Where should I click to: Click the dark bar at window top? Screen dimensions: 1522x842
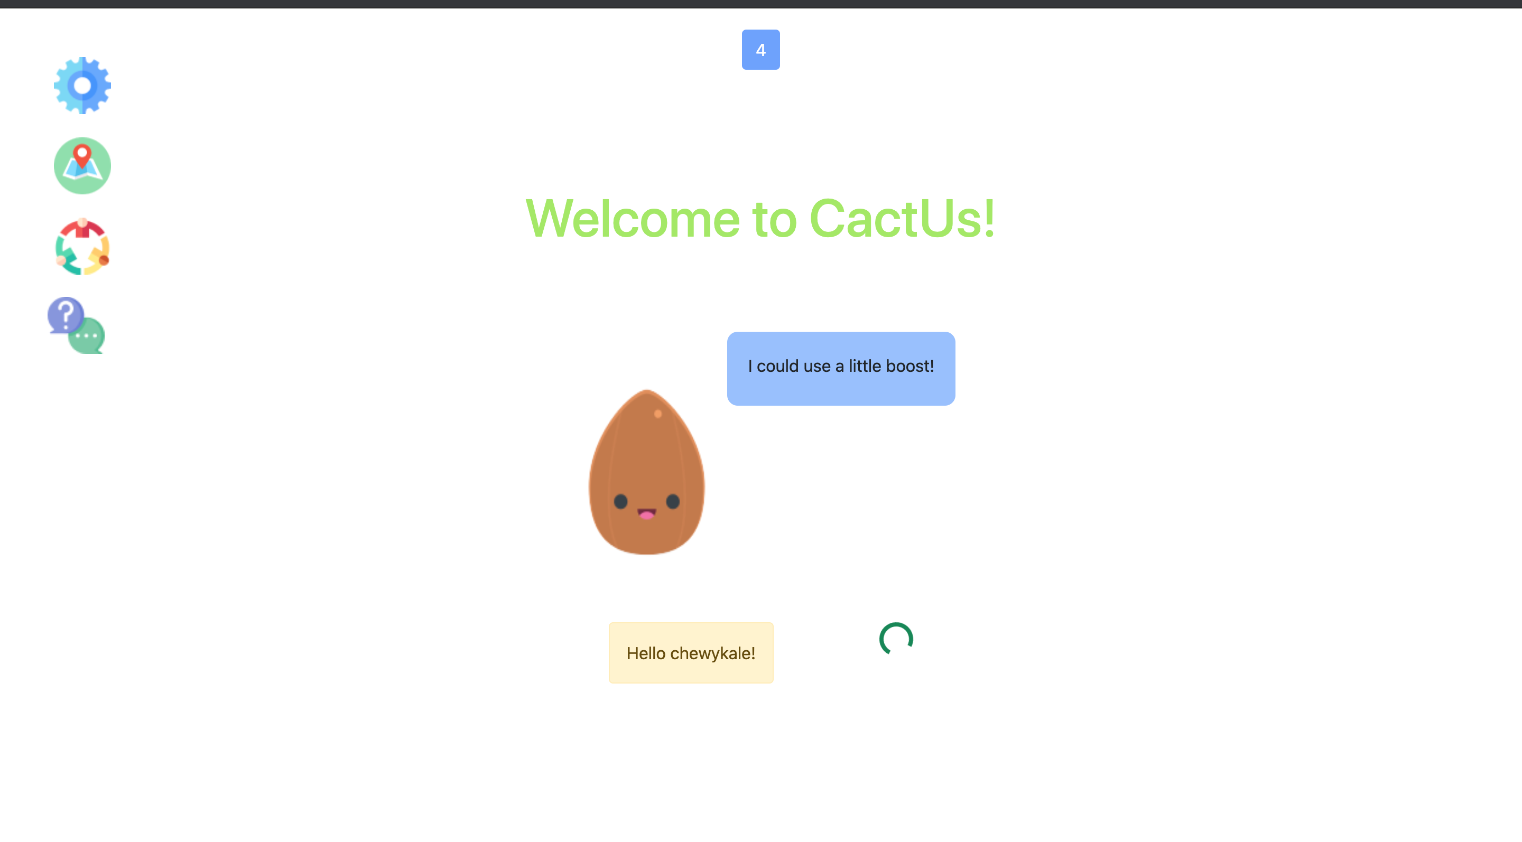pos(760,4)
